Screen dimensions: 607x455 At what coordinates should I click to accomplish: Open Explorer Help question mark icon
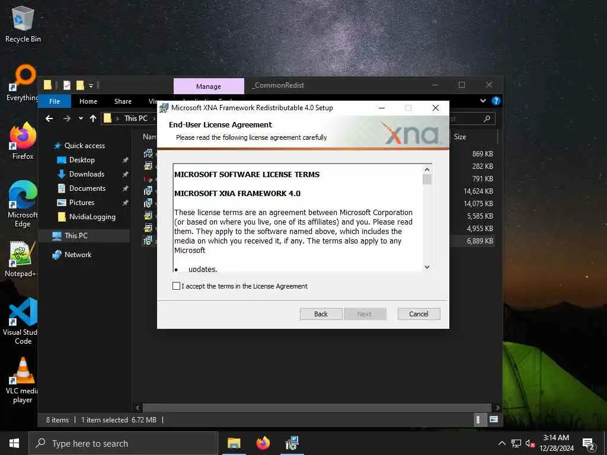pos(496,101)
